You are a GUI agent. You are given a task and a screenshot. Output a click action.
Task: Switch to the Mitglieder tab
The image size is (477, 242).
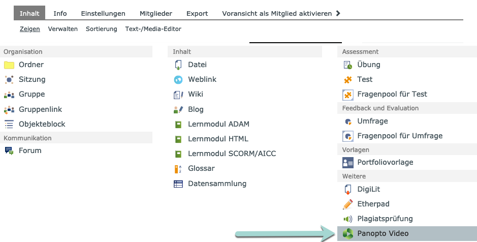pyautogui.click(x=156, y=14)
